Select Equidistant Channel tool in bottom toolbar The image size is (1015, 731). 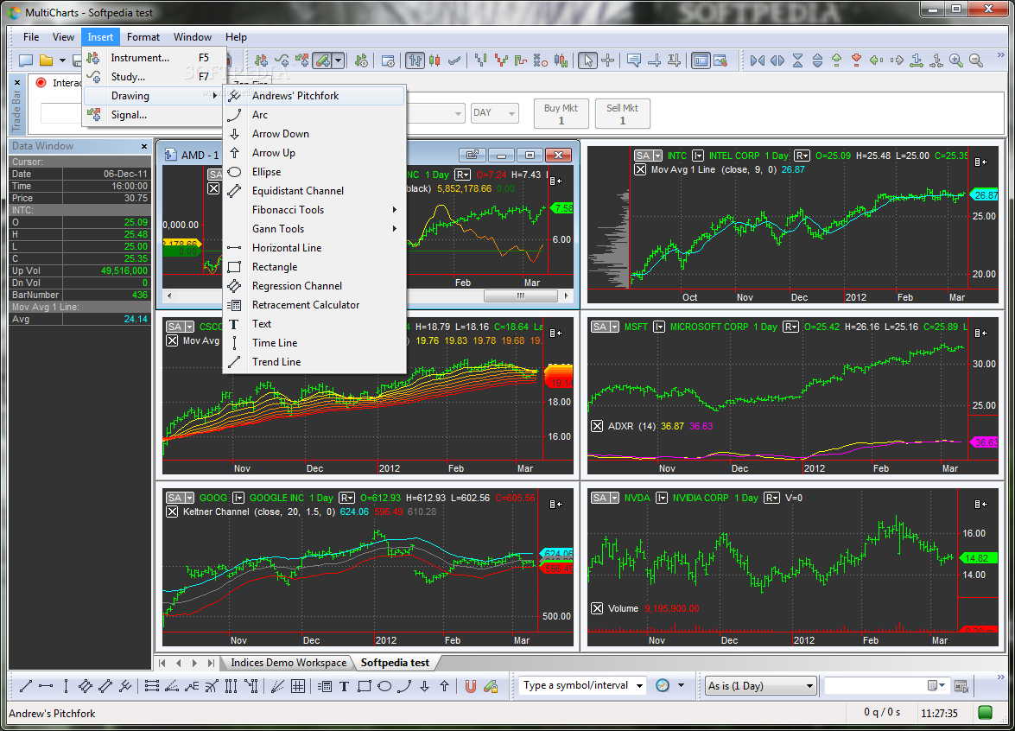point(105,686)
